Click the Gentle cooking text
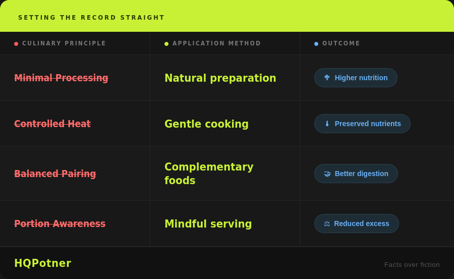 (206, 124)
